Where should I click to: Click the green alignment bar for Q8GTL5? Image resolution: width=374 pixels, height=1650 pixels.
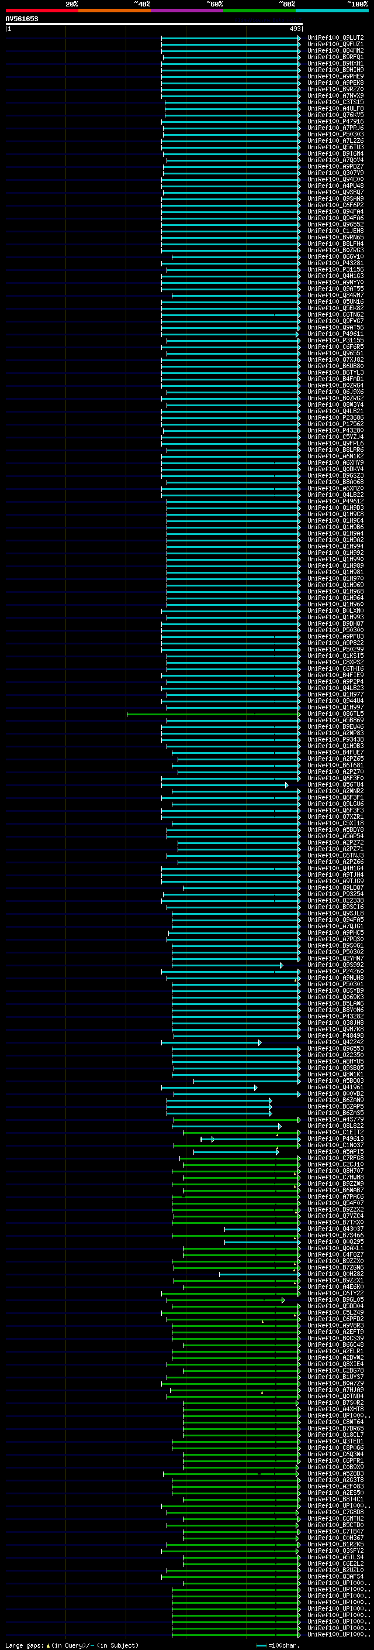(213, 713)
